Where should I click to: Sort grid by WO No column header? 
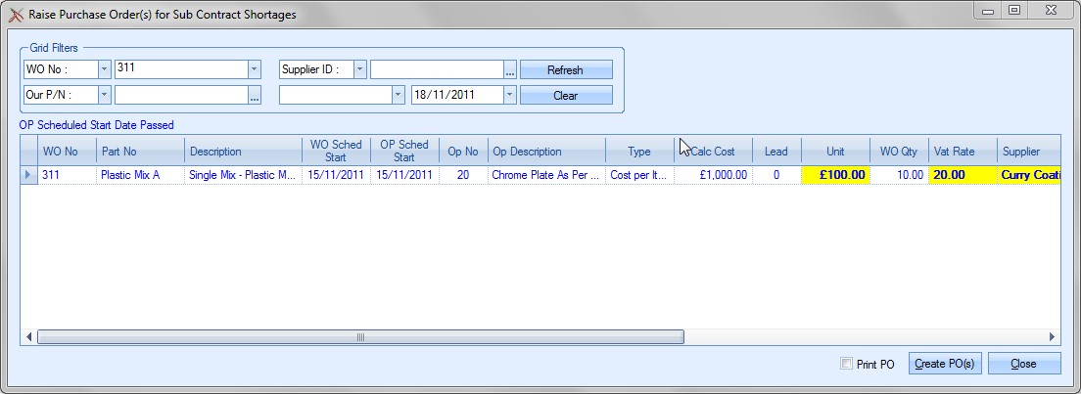[x=67, y=152]
